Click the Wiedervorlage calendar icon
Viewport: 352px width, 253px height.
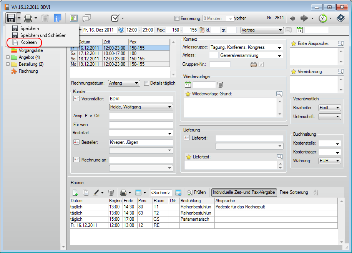click(188, 85)
